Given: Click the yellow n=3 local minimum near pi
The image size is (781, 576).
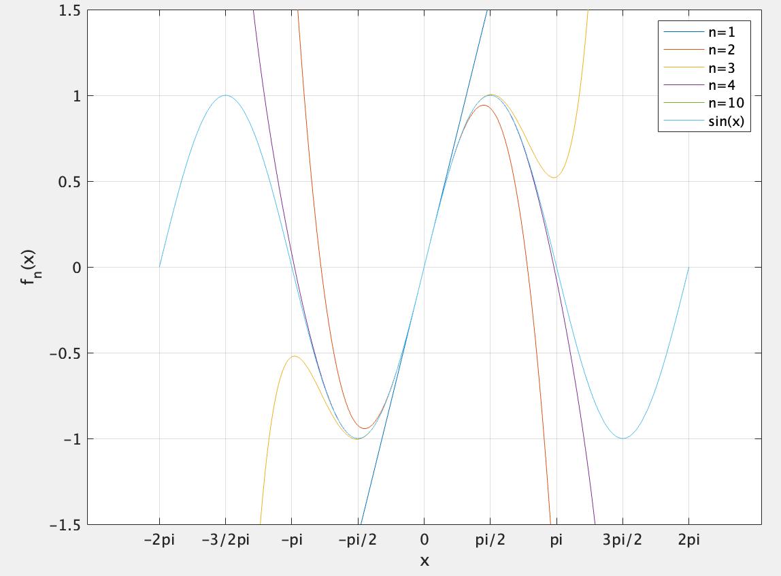Looking at the screenshot, I should pyautogui.click(x=554, y=178).
